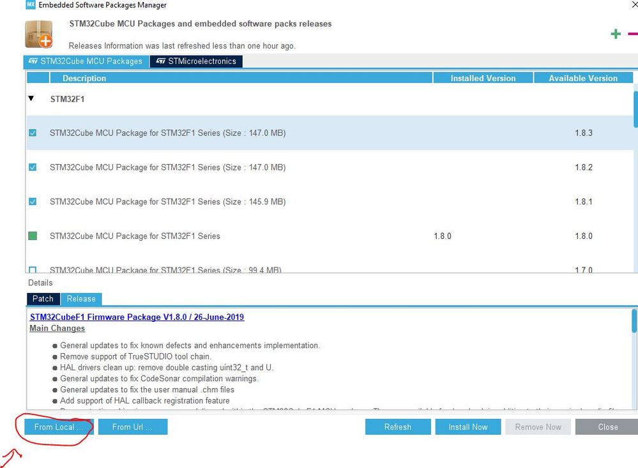
Task: Close the Embedded Software Packages Manager window
Action: (634, 4)
